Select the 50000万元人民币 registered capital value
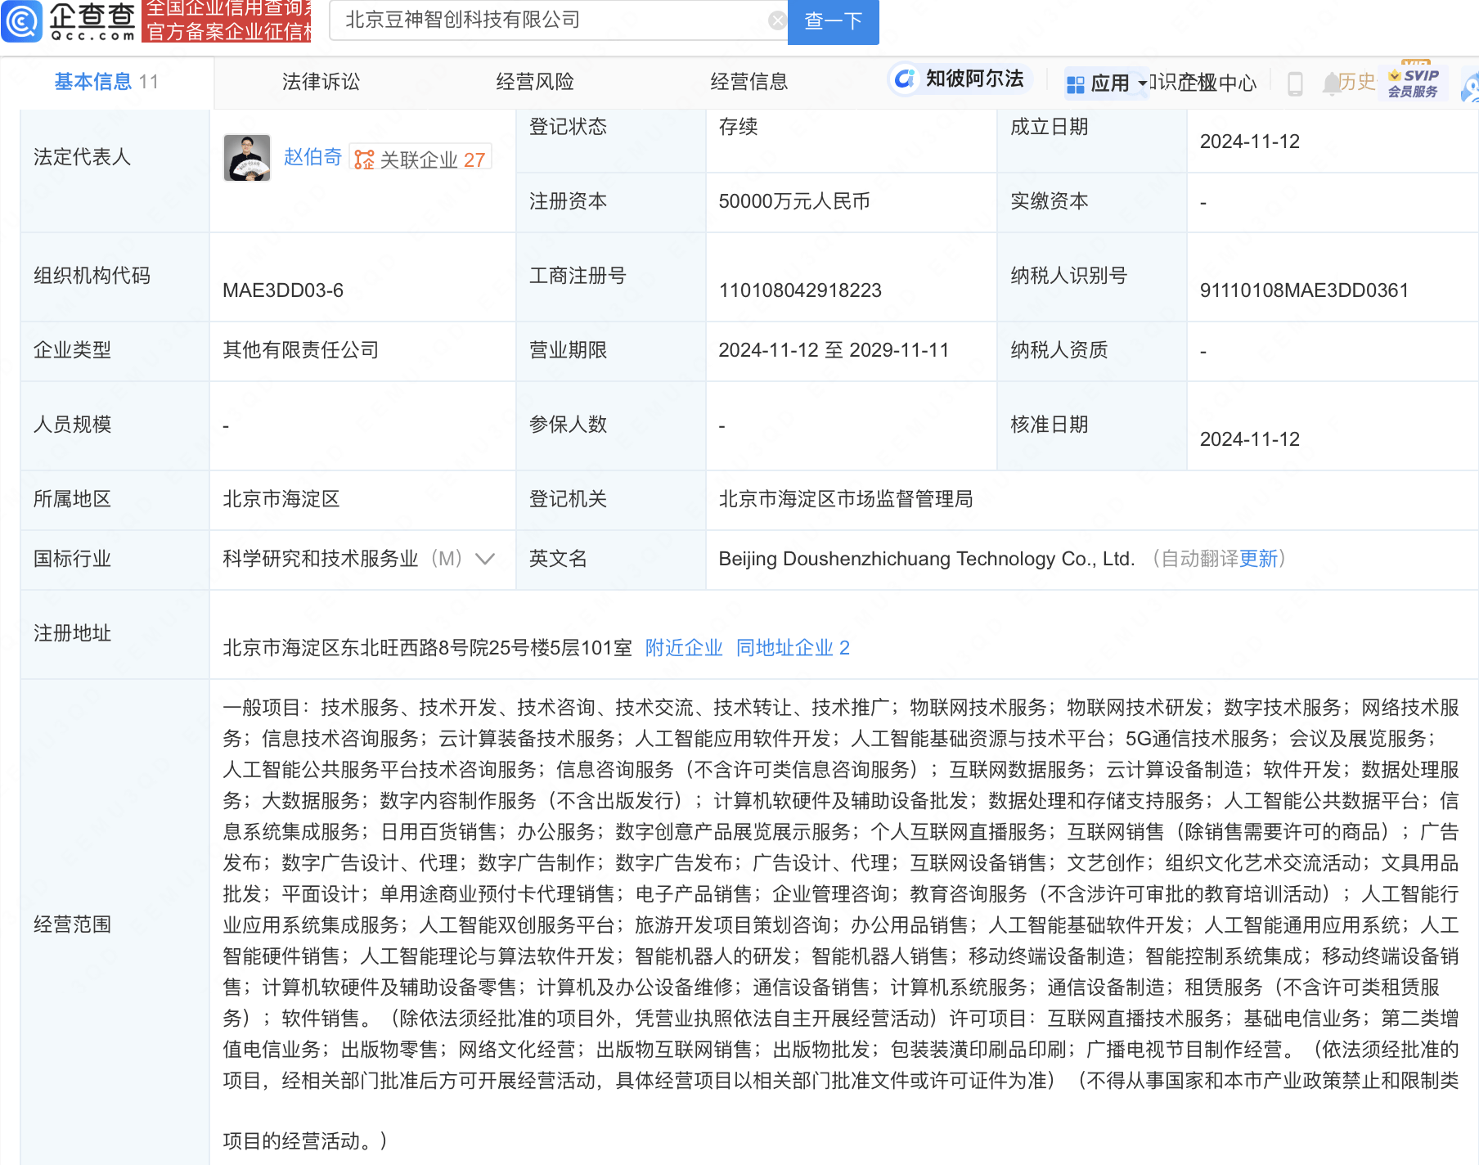 [x=794, y=201]
